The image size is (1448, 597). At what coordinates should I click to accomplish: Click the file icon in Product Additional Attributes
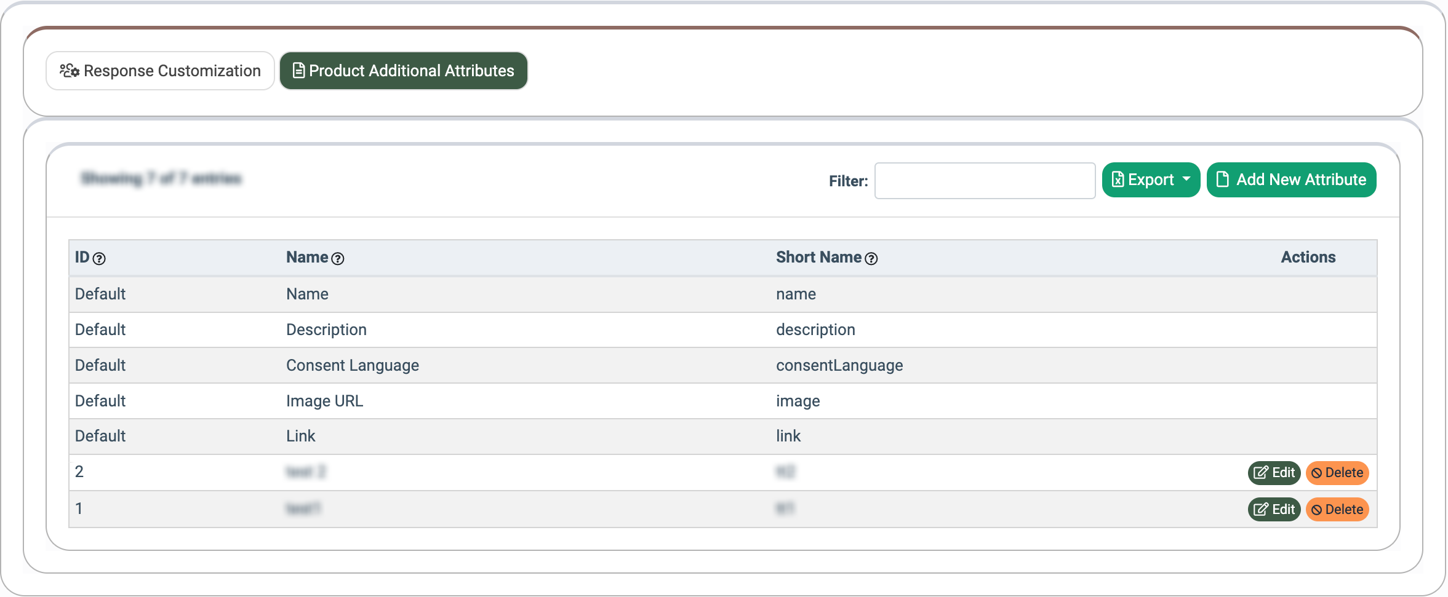[x=298, y=71]
